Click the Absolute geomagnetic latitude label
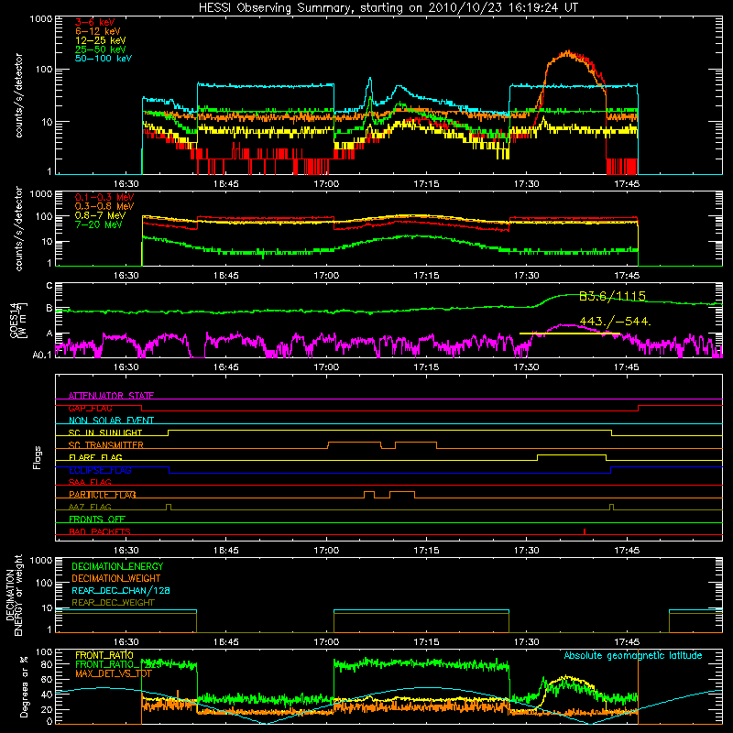 (x=633, y=656)
